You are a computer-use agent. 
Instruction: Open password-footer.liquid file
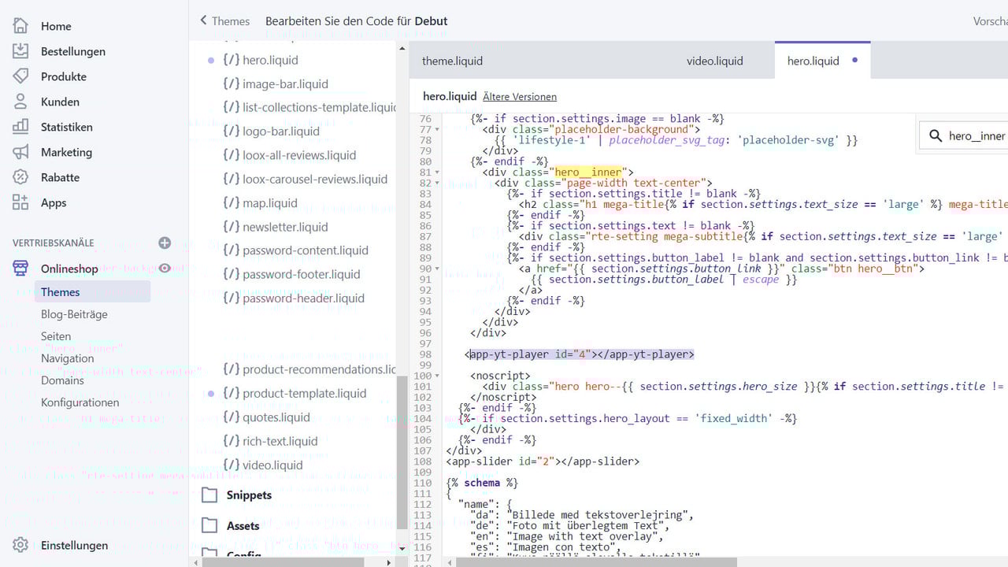tap(302, 274)
